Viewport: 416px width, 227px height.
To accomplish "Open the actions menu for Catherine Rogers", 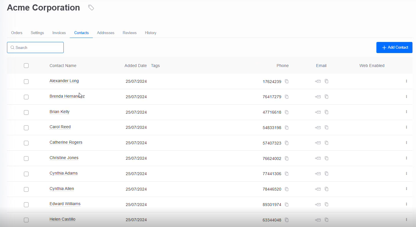I will click(407, 143).
